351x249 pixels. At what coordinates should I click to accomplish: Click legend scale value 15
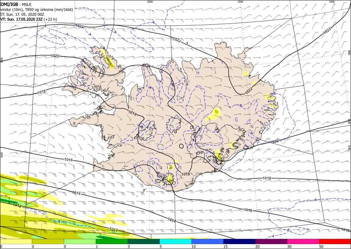(225, 247)
